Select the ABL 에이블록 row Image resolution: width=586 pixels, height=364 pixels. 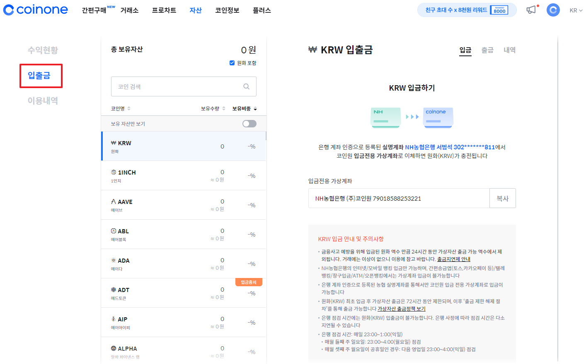(x=184, y=234)
